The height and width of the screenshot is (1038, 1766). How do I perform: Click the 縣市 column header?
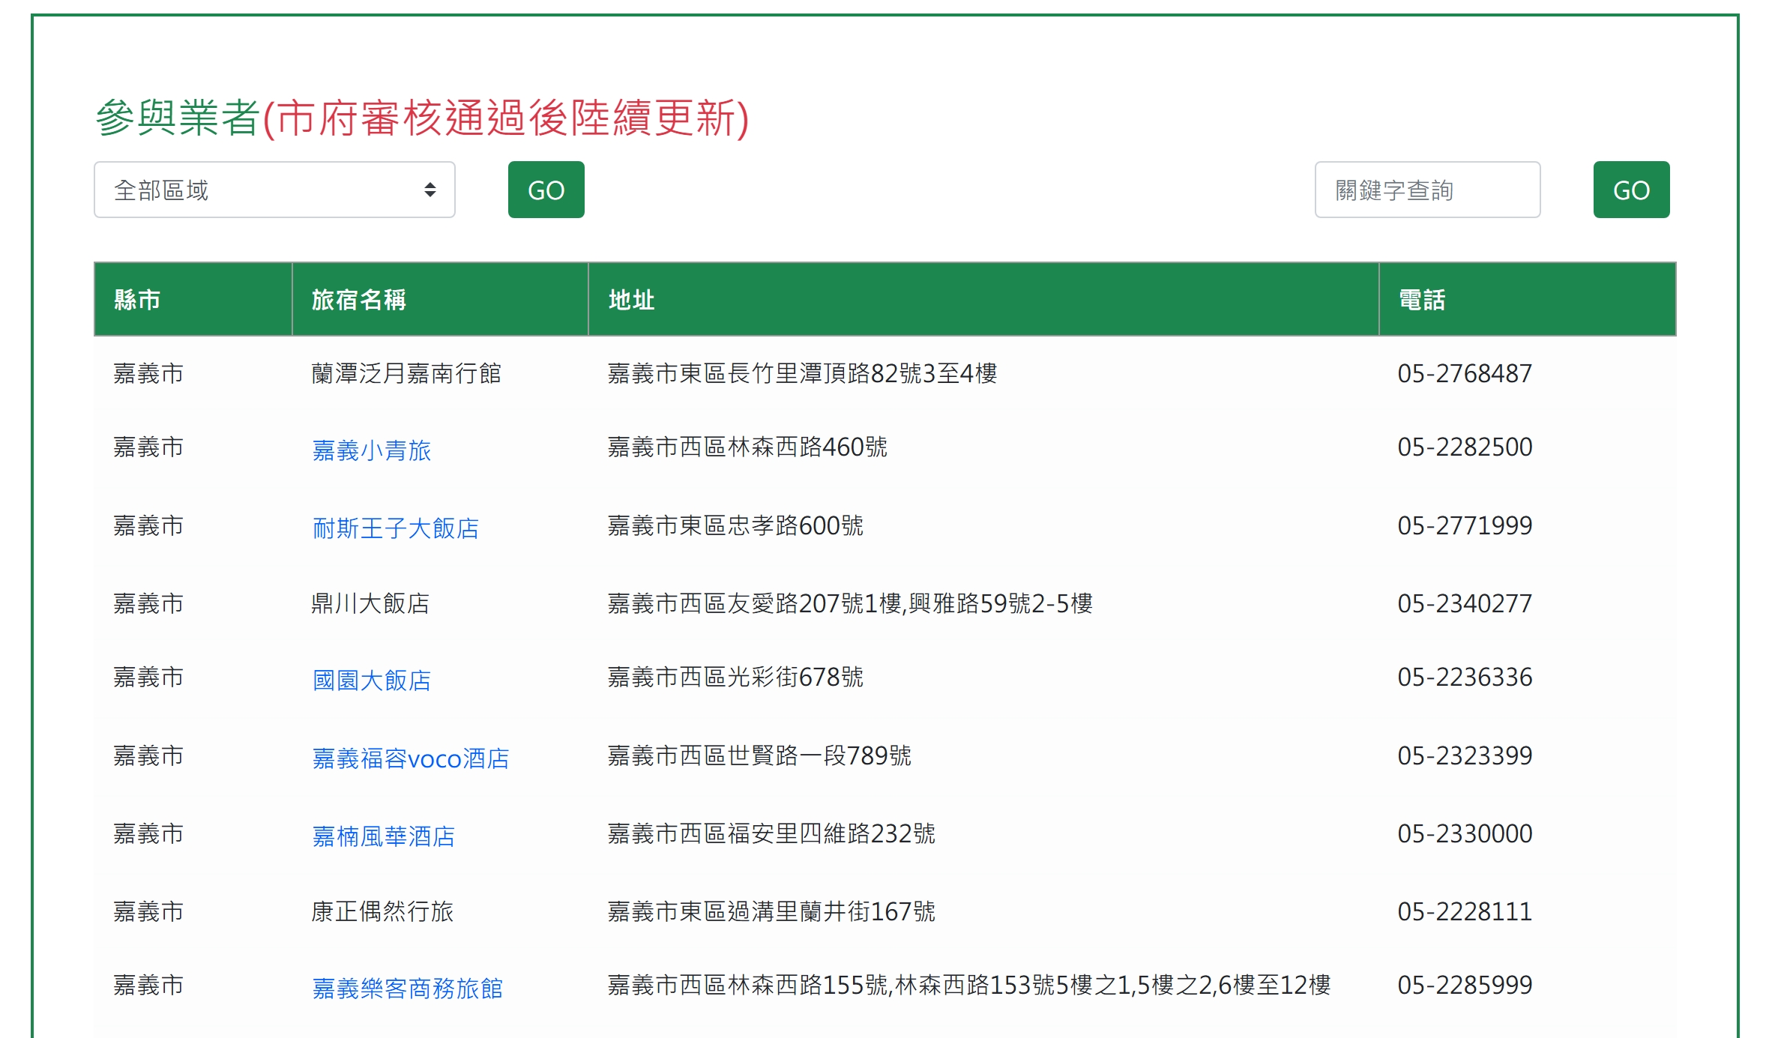click(x=137, y=300)
